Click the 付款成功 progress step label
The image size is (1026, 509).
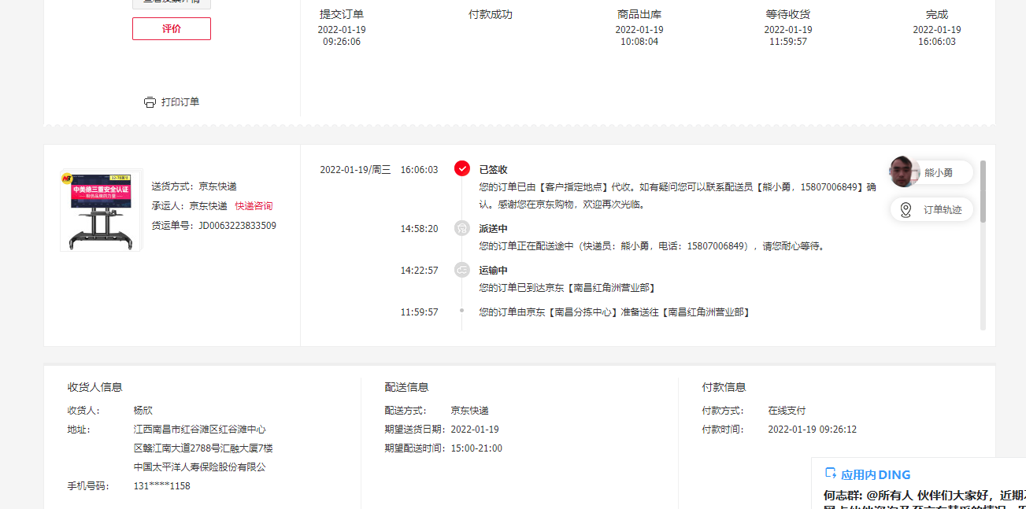(x=491, y=14)
